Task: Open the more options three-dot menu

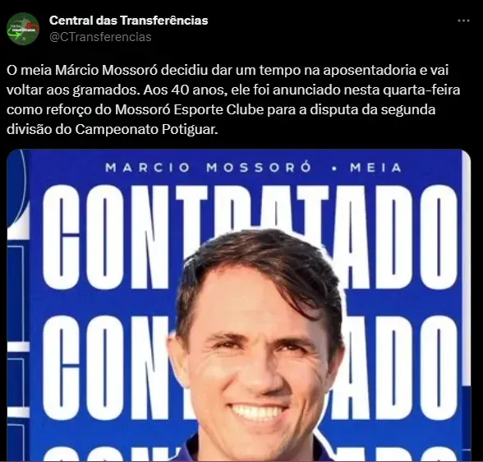Action: (x=463, y=21)
